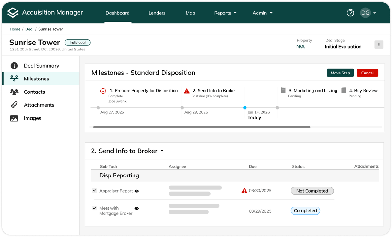Viewport: 392px width, 237px height.
Task: Click the warning icon for Send Info to Broker milestone
Action: pos(187,91)
